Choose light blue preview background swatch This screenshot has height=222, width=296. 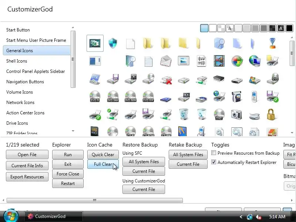pyautogui.click(x=204, y=28)
